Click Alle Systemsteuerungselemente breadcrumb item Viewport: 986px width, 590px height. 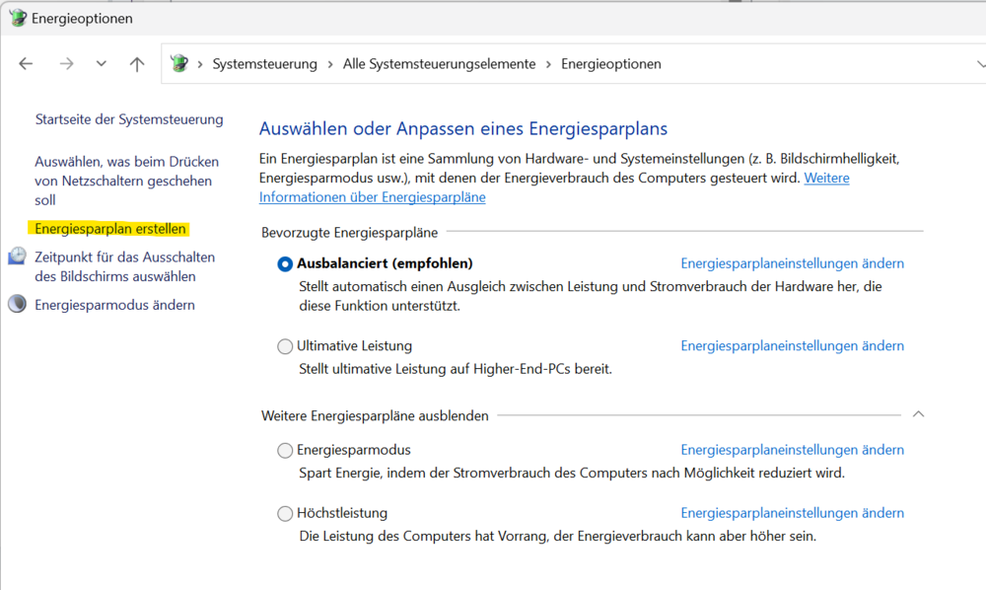pyautogui.click(x=439, y=64)
